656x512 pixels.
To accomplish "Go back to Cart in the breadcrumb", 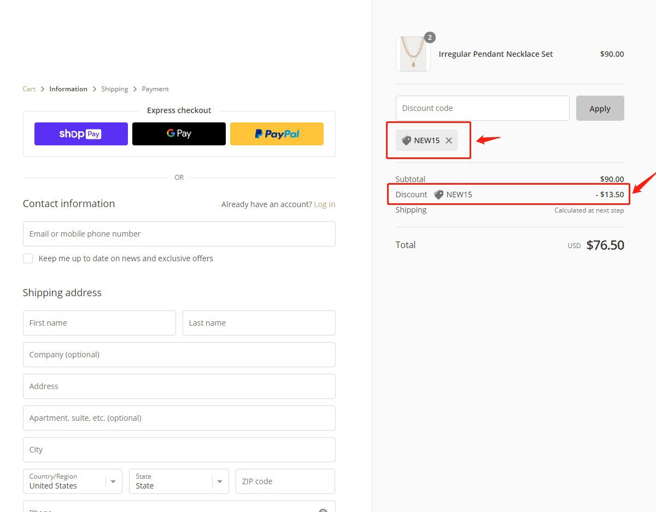I will (x=29, y=89).
